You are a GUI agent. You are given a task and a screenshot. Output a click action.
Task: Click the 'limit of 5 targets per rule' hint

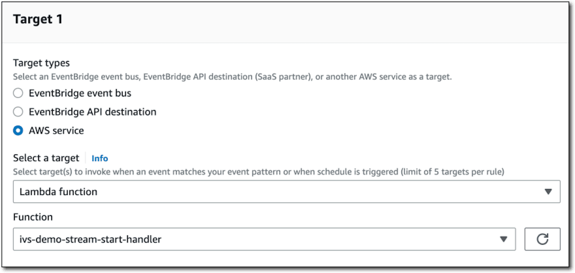coord(453,172)
